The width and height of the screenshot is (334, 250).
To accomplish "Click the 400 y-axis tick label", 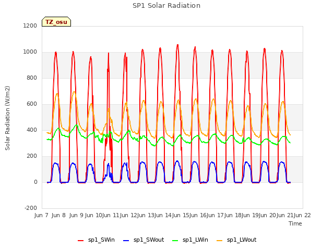I will [32, 130].
